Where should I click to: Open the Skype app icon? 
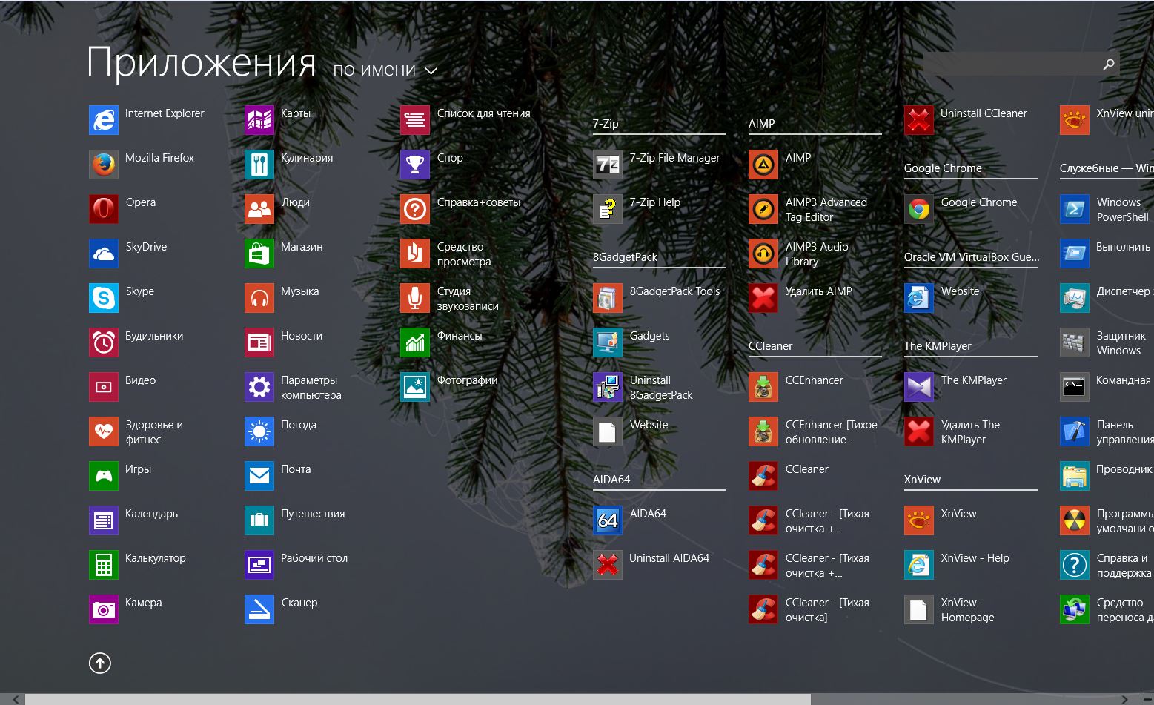tap(104, 298)
